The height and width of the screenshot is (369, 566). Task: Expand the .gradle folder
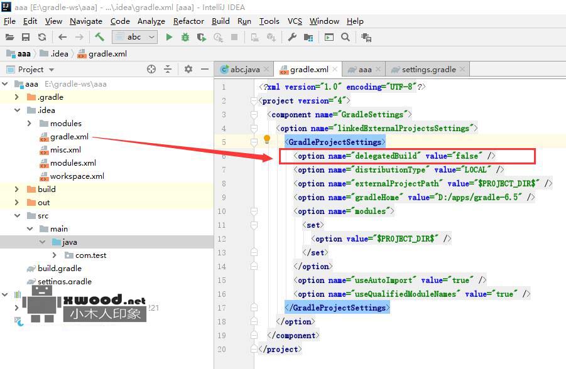coord(16,97)
